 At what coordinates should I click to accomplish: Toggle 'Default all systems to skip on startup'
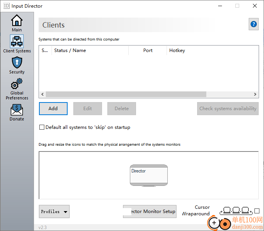click(x=42, y=127)
